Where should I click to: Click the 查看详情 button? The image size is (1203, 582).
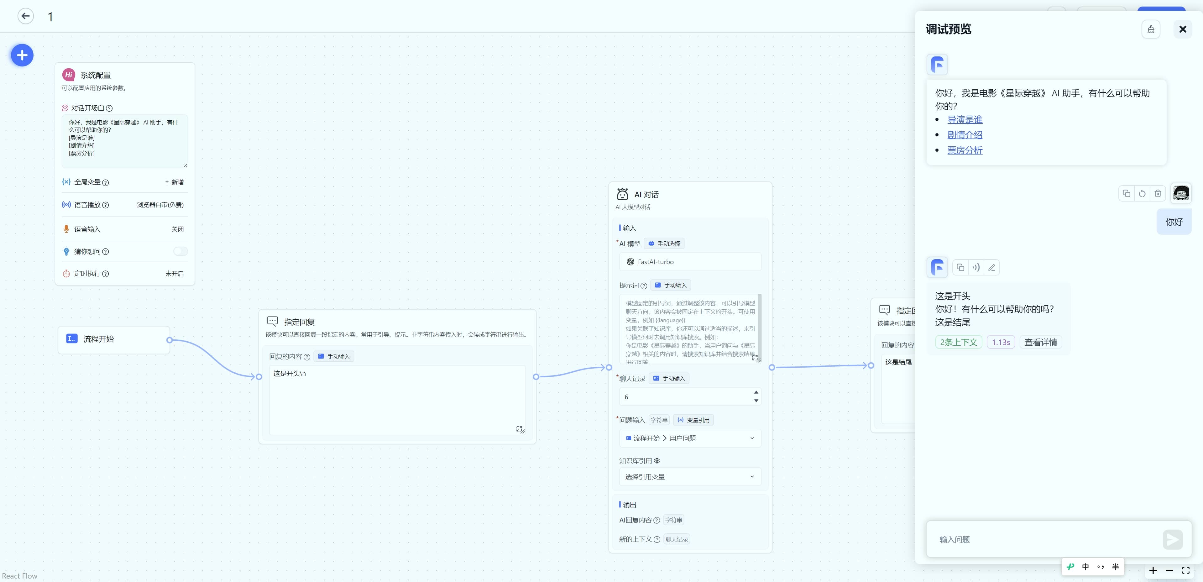(x=1040, y=342)
